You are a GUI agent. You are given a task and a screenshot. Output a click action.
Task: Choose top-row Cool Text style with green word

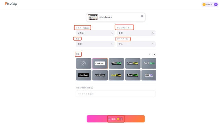tap(149, 63)
